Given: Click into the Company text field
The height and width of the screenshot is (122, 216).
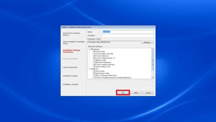Looking at the screenshot, I should click(128, 36).
